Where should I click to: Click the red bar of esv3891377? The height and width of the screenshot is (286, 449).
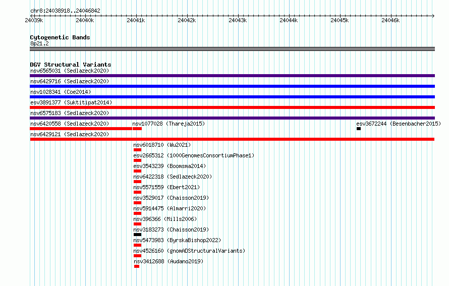pyautogui.click(x=232, y=107)
